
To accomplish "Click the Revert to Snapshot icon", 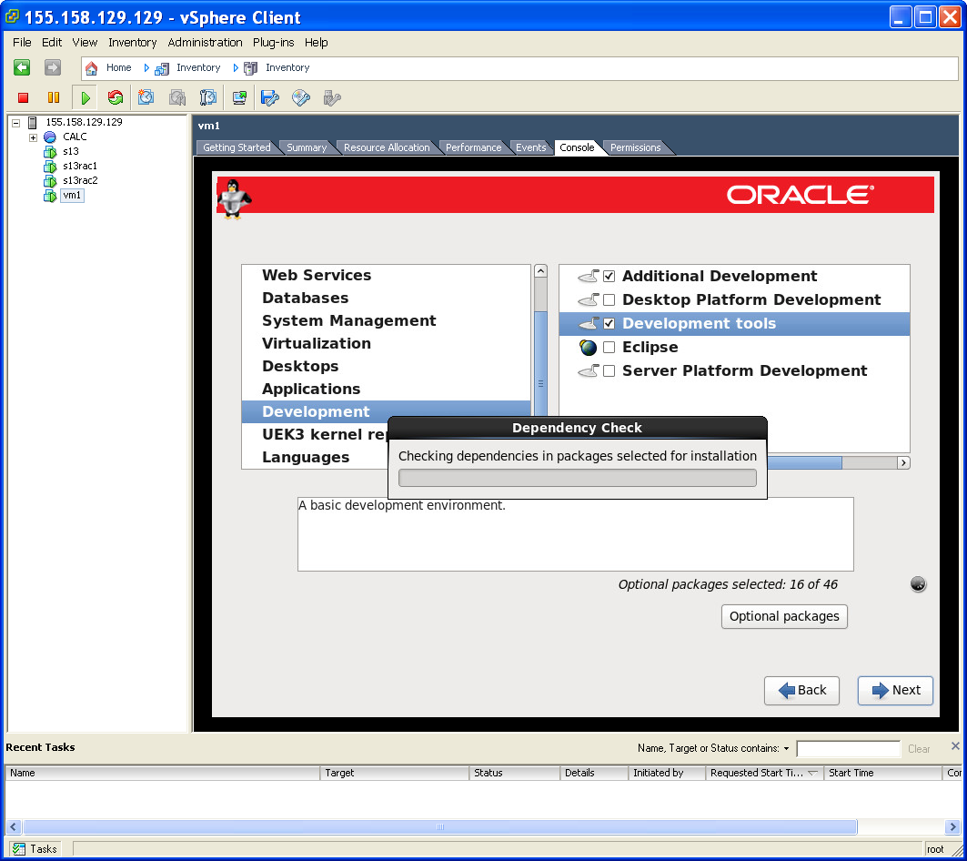I will (177, 97).
